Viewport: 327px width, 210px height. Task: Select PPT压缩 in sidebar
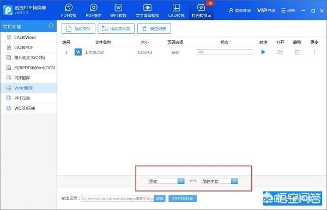pos(28,98)
